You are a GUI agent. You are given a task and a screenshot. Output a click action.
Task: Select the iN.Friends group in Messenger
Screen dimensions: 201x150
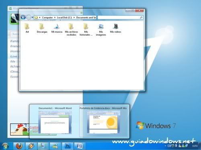15,66
